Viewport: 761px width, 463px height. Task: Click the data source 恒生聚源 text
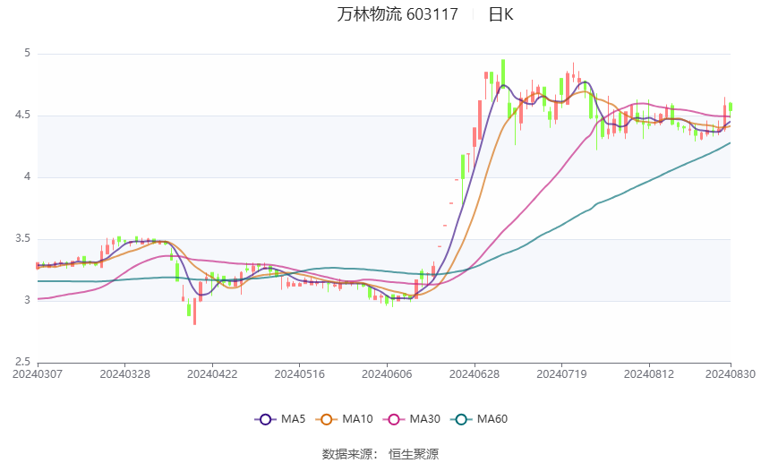pos(414,454)
